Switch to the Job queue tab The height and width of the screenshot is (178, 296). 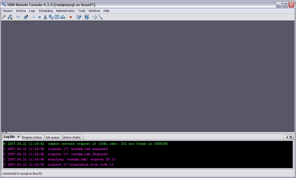(52, 137)
